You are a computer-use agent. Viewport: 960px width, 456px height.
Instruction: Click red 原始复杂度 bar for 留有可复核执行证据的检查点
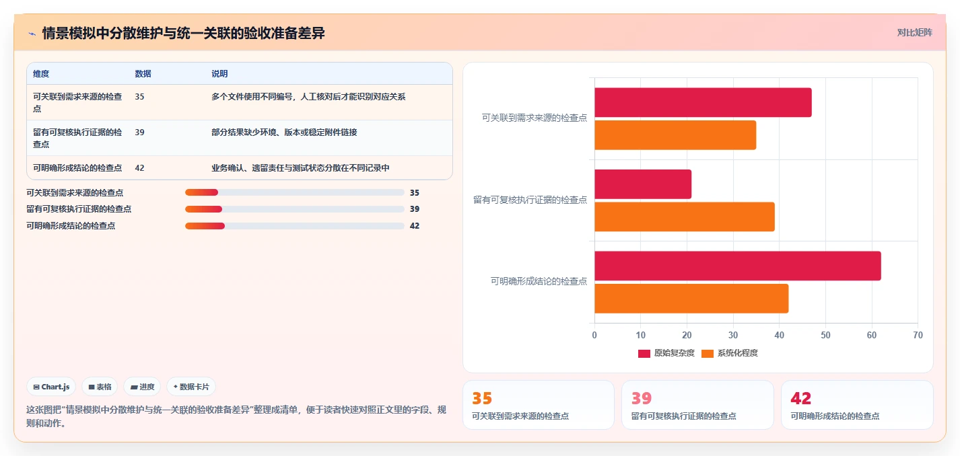[x=643, y=184]
